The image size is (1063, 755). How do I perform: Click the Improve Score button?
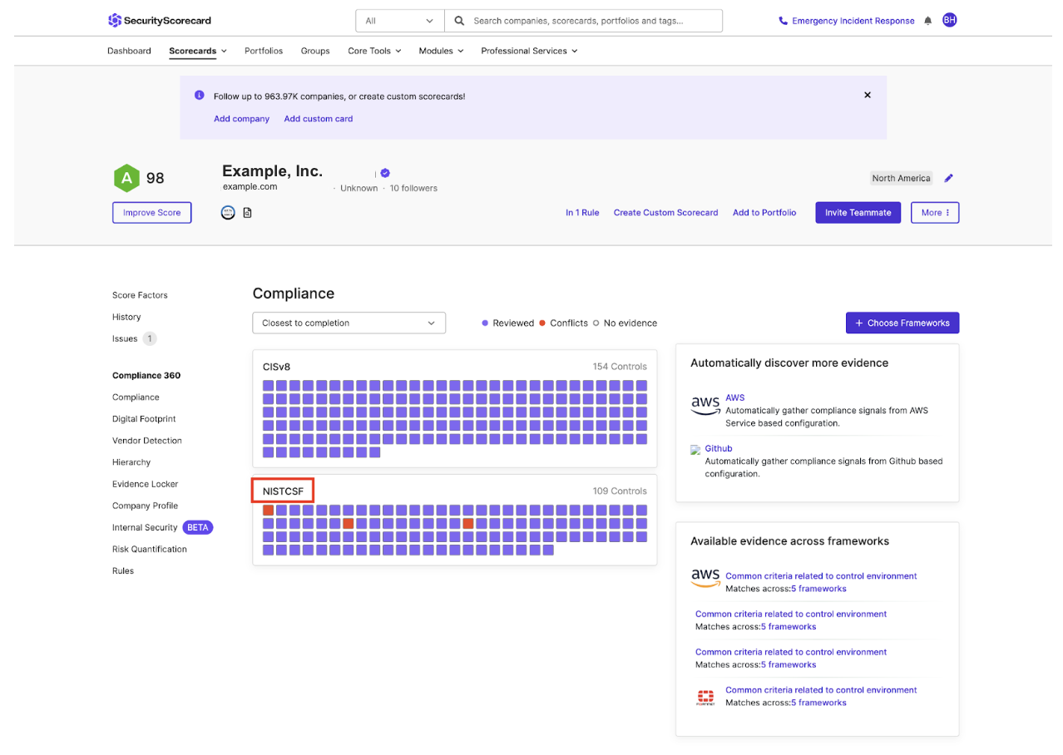(151, 213)
